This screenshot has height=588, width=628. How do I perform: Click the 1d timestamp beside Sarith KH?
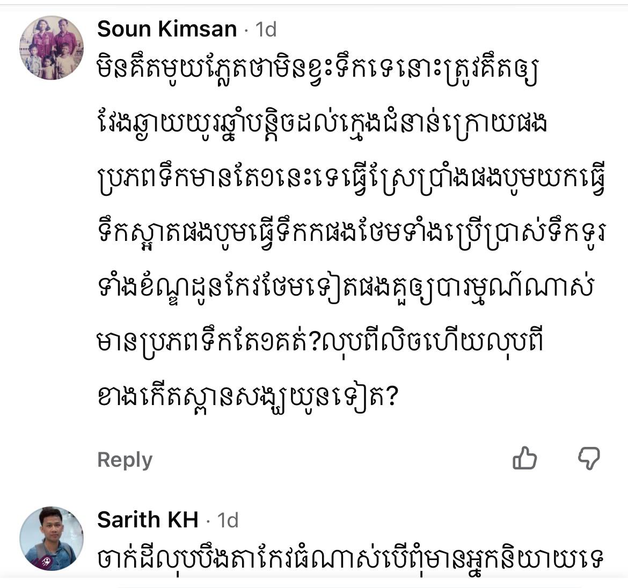(228, 520)
